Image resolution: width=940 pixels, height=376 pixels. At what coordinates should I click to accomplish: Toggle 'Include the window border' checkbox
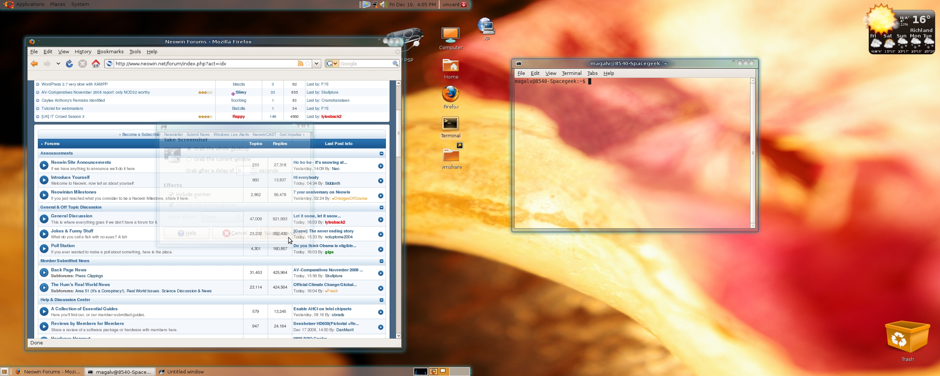171,205
